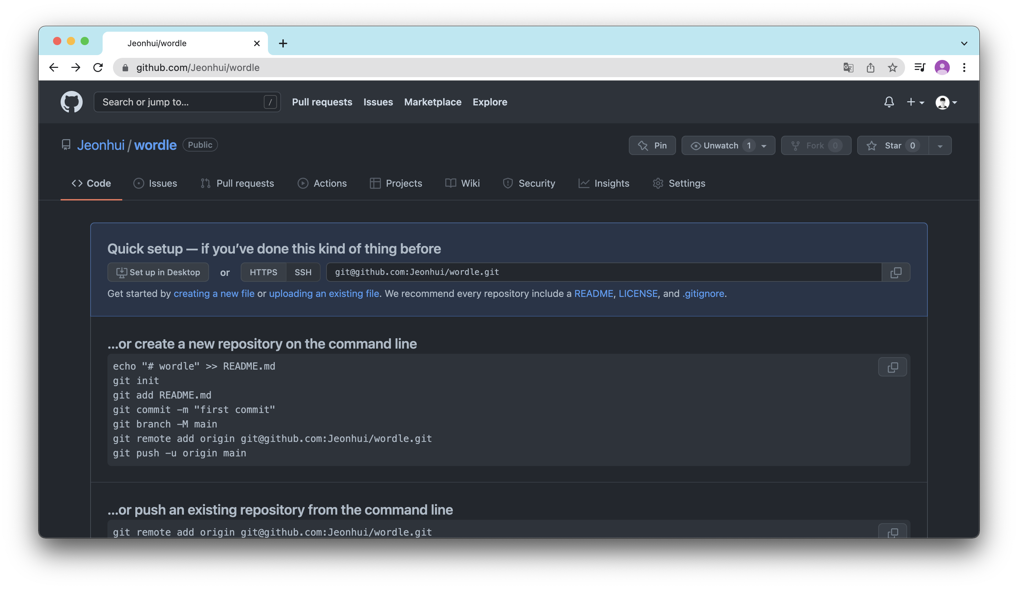1018x589 pixels.
Task: Close the Jeonhui/wordle tab
Action: [257, 43]
